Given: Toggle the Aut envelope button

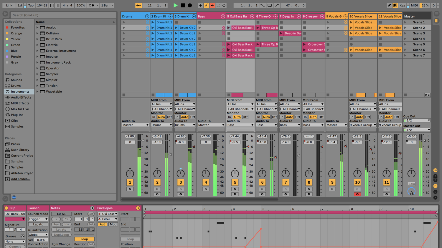Looking at the screenshot, I should pyautogui.click(x=102, y=224).
